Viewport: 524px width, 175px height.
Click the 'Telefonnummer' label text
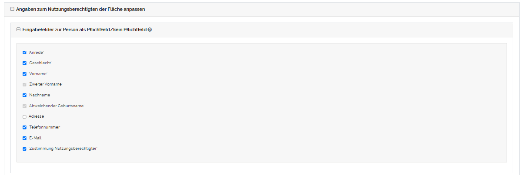(44, 127)
